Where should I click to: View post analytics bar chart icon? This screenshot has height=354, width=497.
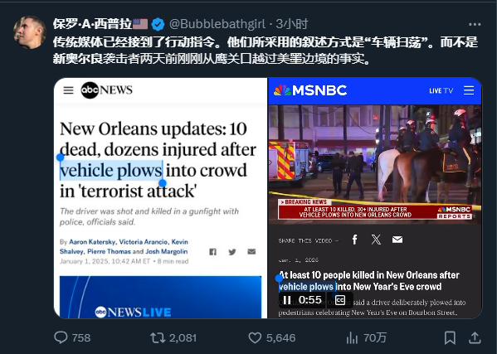point(352,338)
